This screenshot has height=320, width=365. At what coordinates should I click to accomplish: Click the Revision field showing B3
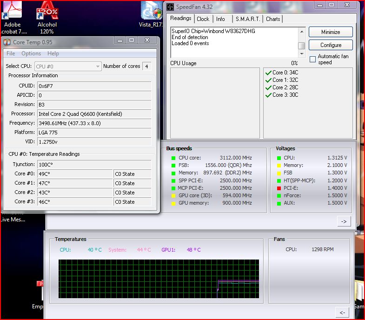click(x=94, y=105)
